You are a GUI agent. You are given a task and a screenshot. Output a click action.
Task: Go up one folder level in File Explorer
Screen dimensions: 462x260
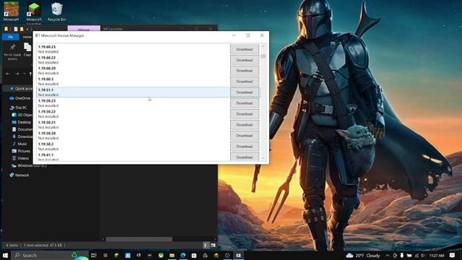[30, 74]
